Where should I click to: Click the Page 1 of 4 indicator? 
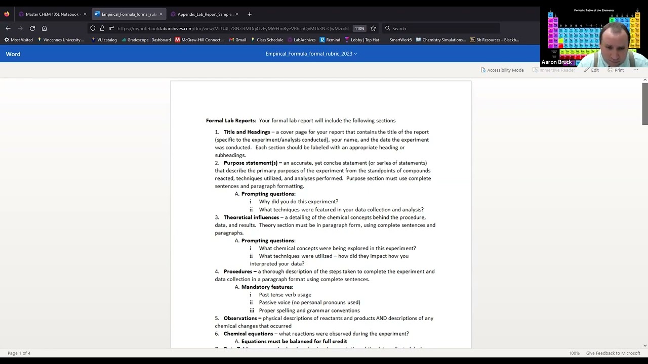pos(19,353)
